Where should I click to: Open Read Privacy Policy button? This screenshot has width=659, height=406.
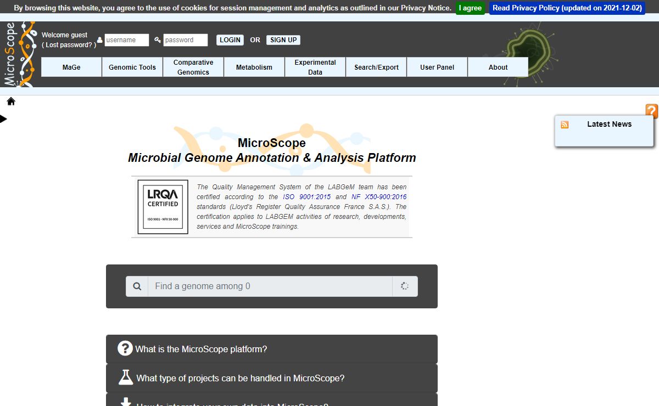[x=567, y=8]
